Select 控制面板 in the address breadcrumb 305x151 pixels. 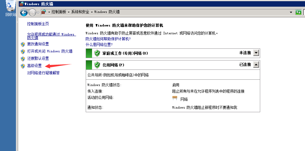(x=59, y=12)
